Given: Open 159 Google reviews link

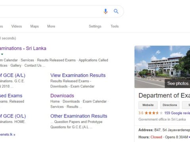Looking at the screenshot, I should tap(177, 113).
